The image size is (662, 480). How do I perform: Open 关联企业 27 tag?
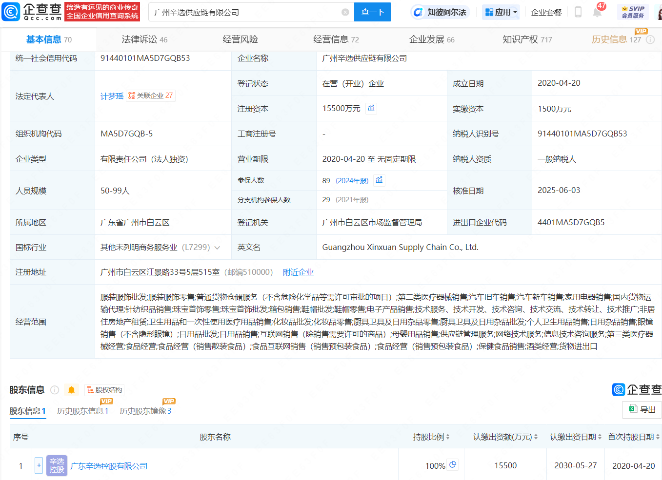pyautogui.click(x=151, y=96)
